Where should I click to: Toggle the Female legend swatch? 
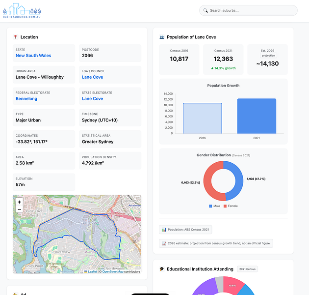click(x=225, y=206)
